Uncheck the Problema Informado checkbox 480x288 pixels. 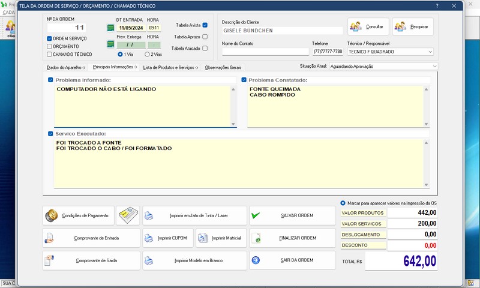[50, 80]
